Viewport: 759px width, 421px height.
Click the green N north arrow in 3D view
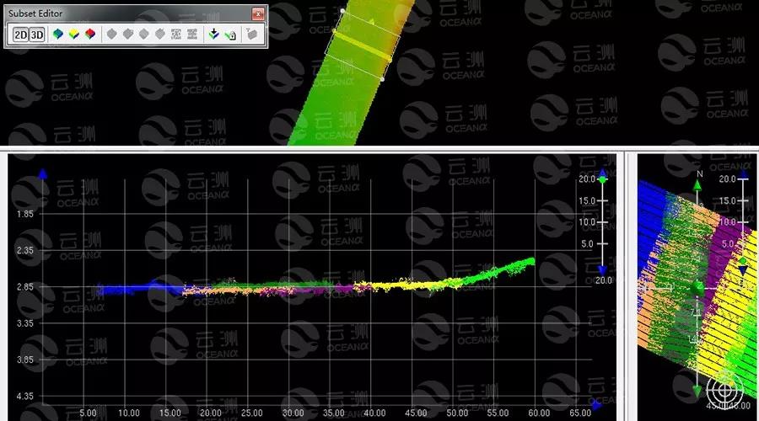coord(697,184)
